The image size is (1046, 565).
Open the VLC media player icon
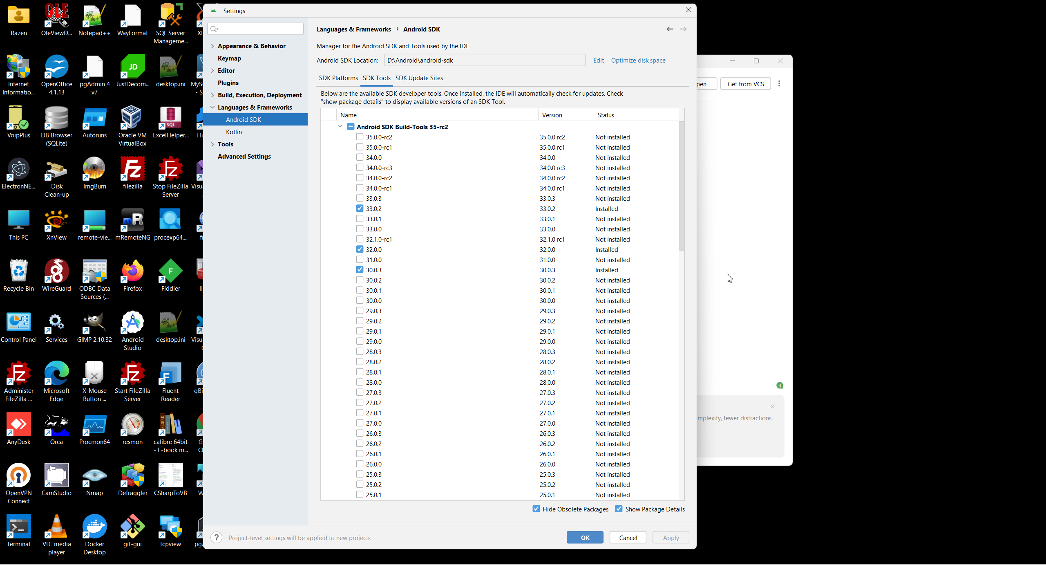point(56,527)
